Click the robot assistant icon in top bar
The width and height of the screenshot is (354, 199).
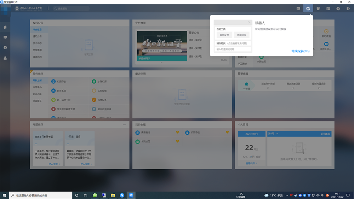click(x=308, y=8)
